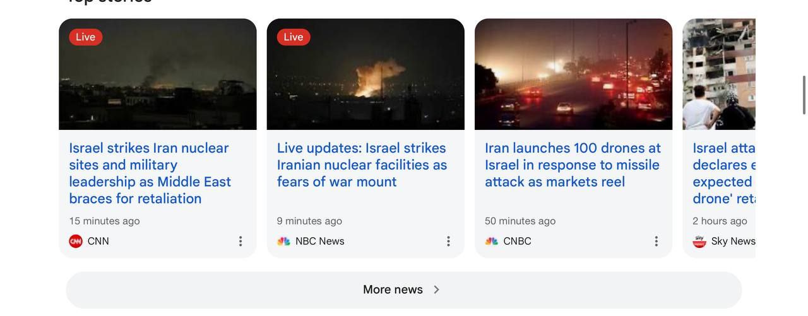Open Live updates Iranian nuclear facilities headline

click(362, 165)
